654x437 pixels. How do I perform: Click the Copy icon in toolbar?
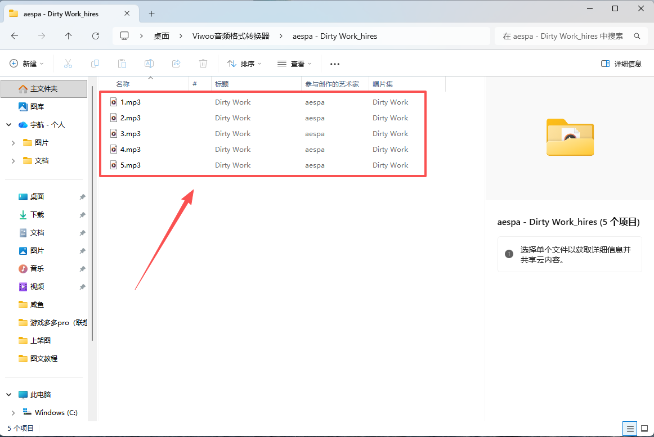click(95, 64)
